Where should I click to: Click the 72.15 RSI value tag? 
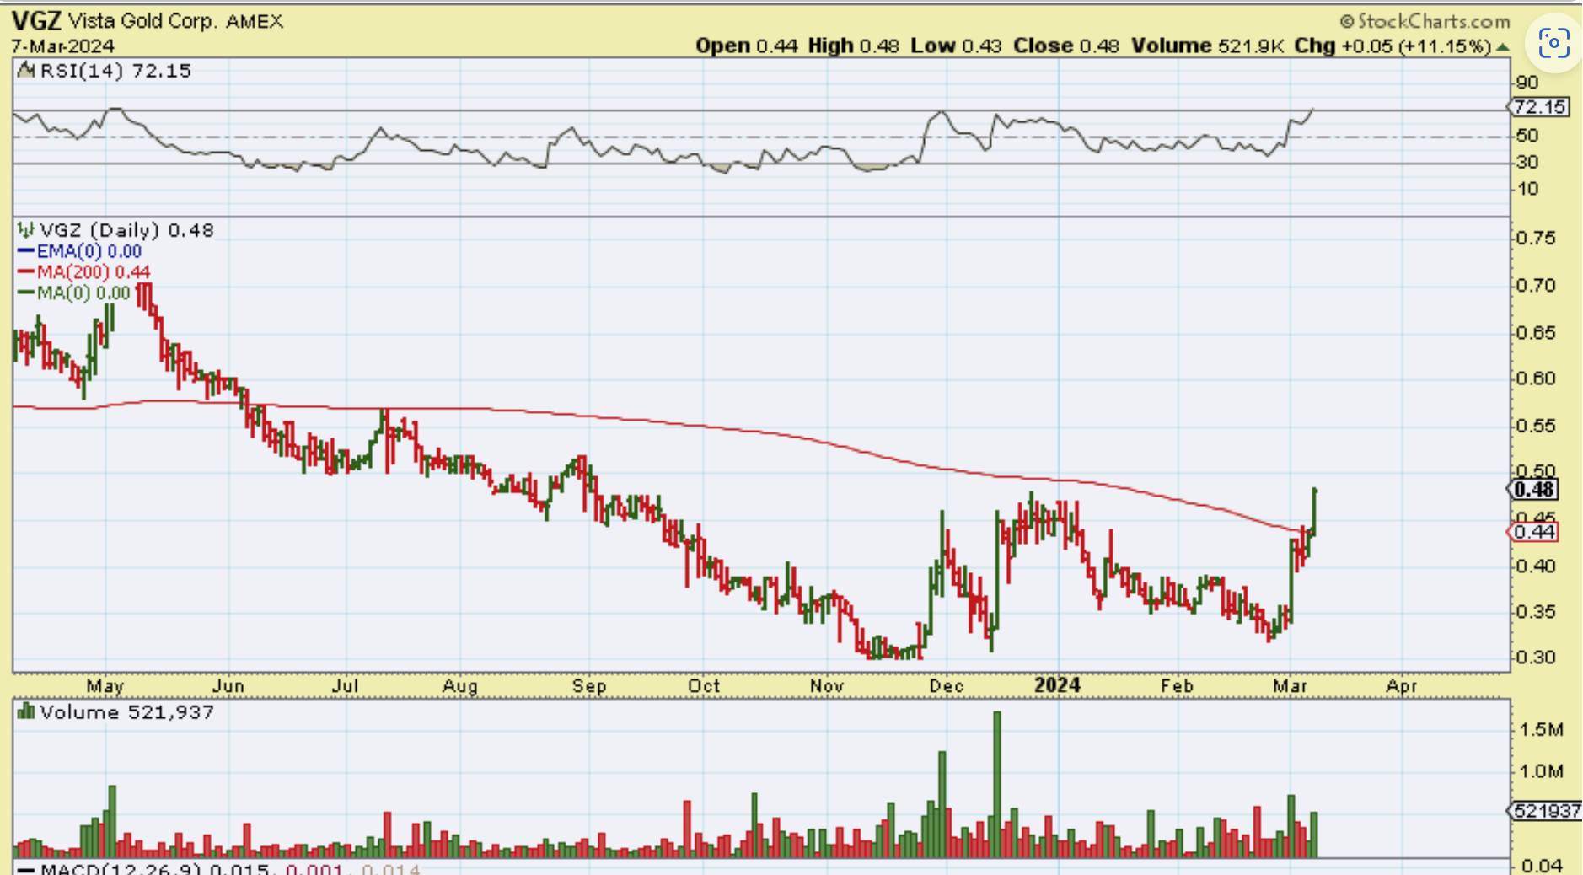pos(1539,107)
